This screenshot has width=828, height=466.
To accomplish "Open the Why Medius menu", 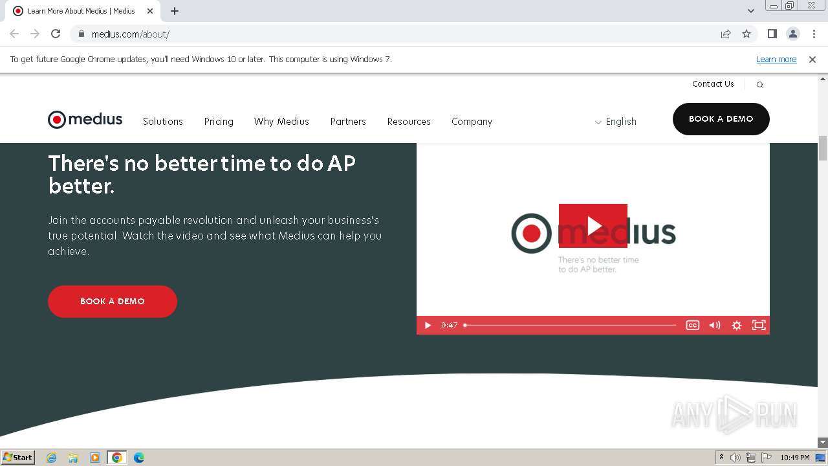I will [281, 122].
